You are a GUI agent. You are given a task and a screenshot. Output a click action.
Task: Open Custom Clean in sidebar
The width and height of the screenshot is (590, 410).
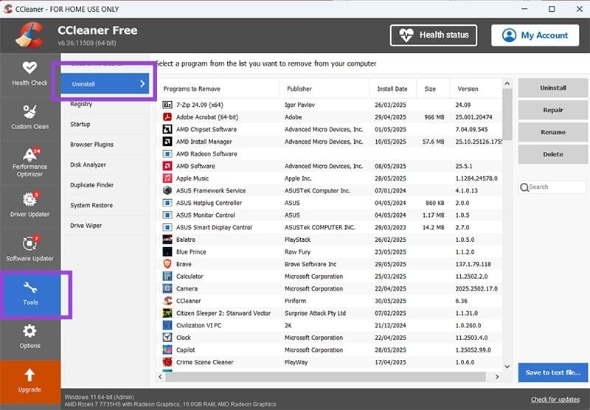30,117
